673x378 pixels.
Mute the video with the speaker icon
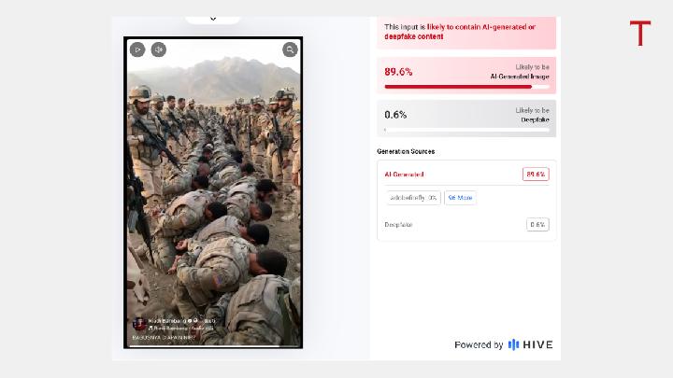tap(159, 49)
